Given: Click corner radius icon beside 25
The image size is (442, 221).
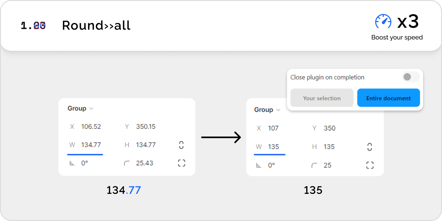Looking at the screenshot, I should (x=314, y=165).
